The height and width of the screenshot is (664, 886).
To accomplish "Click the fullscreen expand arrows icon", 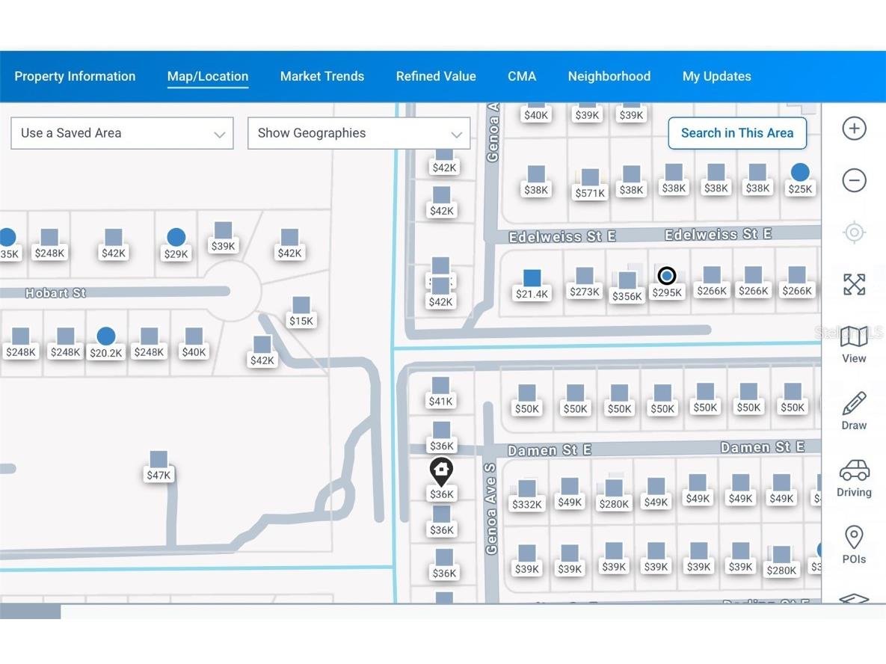I will point(854,284).
